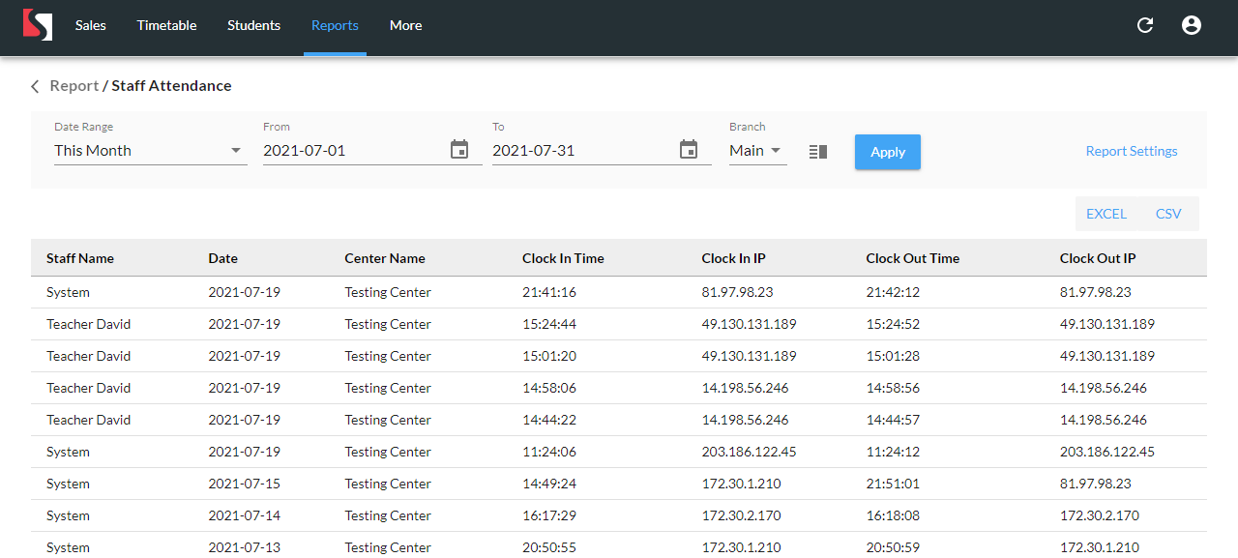This screenshot has width=1238, height=558.
Task: Select the Reports tab
Action: (335, 26)
